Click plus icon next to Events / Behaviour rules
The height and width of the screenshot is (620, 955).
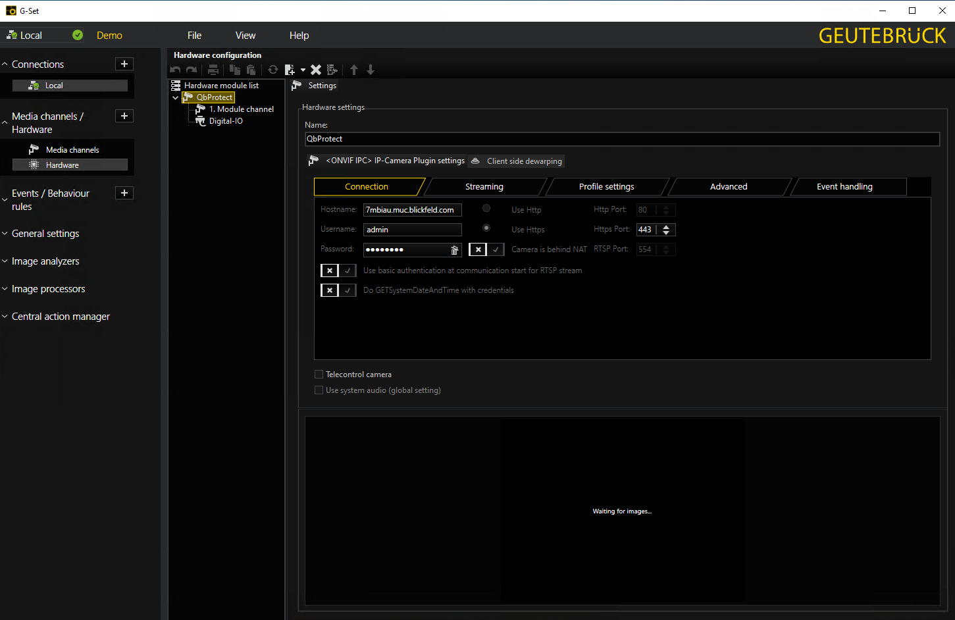(x=124, y=193)
